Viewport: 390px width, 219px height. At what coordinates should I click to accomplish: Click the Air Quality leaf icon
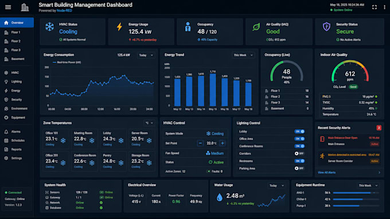[x=256, y=27]
